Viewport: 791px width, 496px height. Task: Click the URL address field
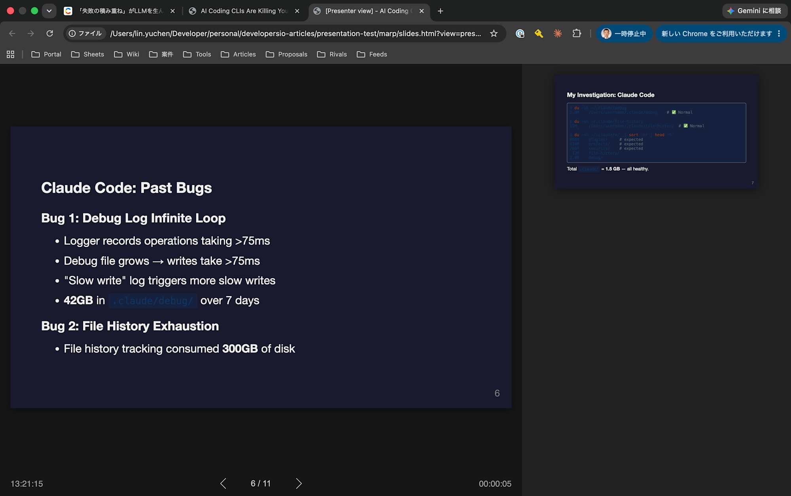tap(295, 34)
